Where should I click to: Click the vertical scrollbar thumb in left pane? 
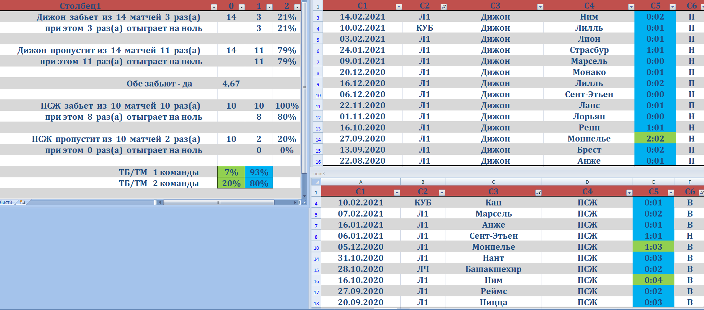pyautogui.click(x=304, y=88)
